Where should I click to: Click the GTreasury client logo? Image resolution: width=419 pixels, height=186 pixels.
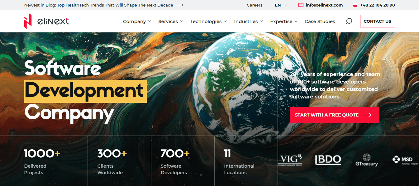(x=367, y=160)
